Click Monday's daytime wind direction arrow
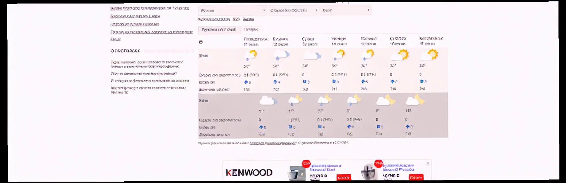The width and height of the screenshot is (566, 183). 247,82
